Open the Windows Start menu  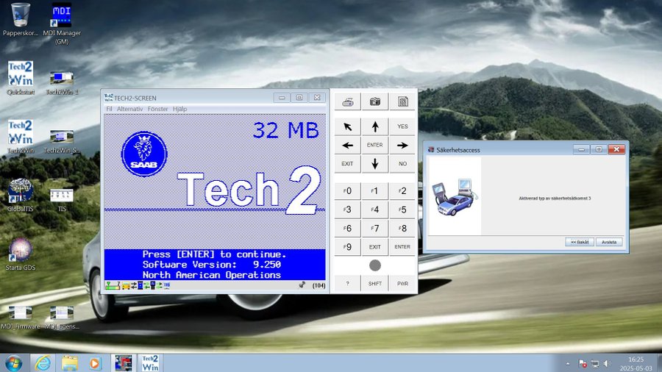point(13,363)
